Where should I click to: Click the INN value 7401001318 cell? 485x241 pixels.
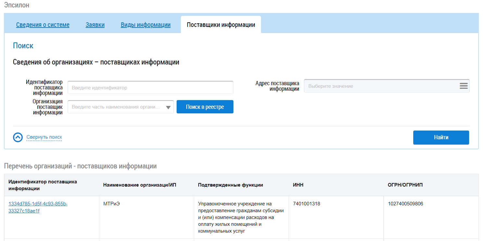(306, 204)
